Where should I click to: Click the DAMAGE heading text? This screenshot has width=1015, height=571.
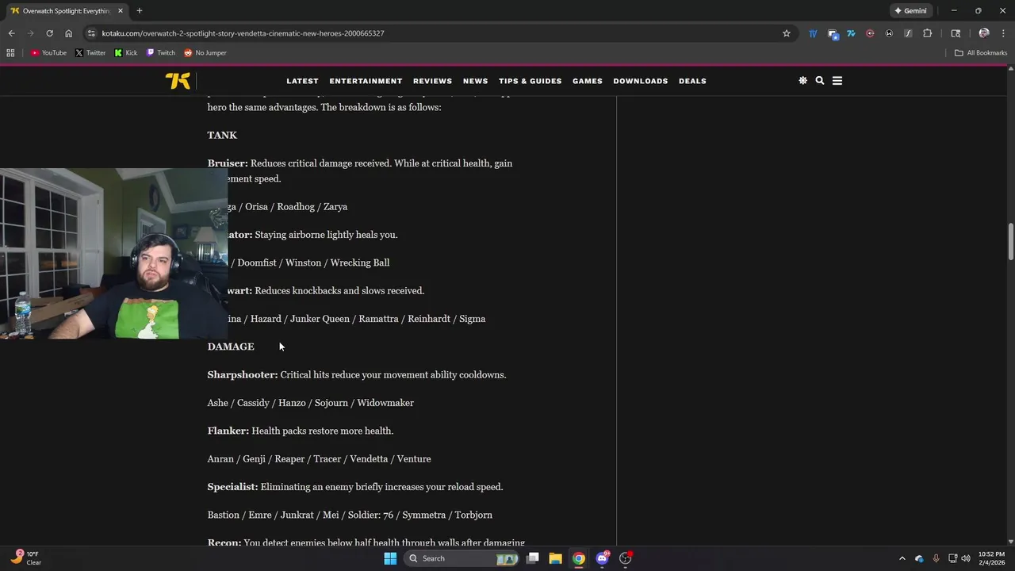pos(231,347)
